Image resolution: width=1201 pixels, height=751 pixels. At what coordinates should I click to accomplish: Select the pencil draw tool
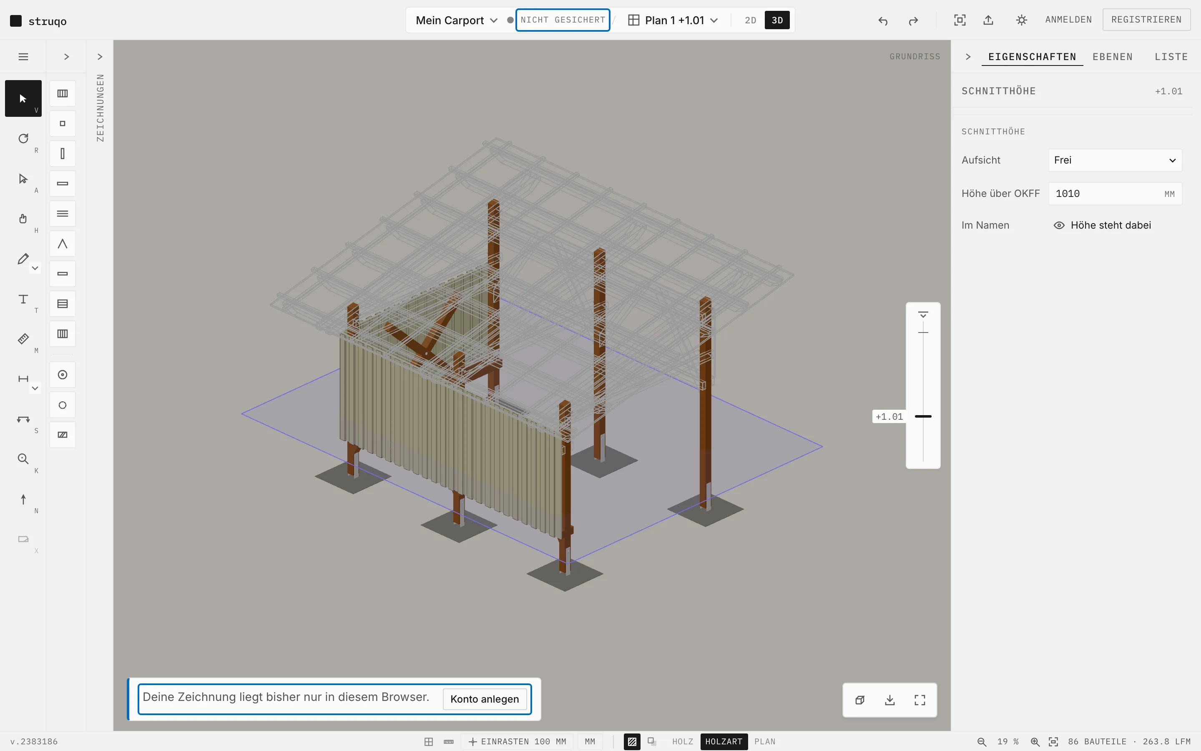[x=23, y=259]
